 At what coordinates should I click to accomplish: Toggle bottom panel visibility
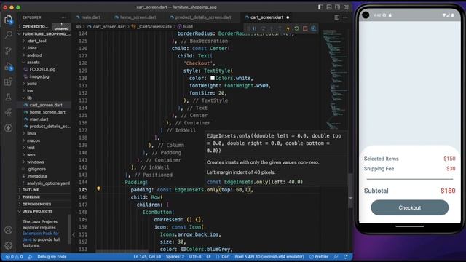(329, 7)
